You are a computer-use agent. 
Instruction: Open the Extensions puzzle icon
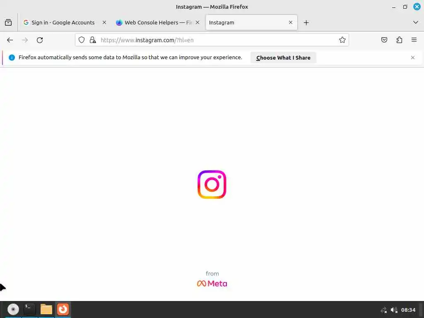coord(399,40)
